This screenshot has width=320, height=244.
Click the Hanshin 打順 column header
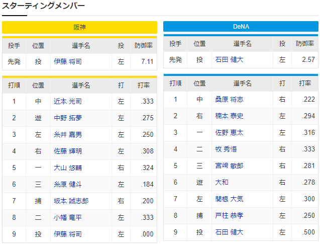pyautogui.click(x=14, y=85)
